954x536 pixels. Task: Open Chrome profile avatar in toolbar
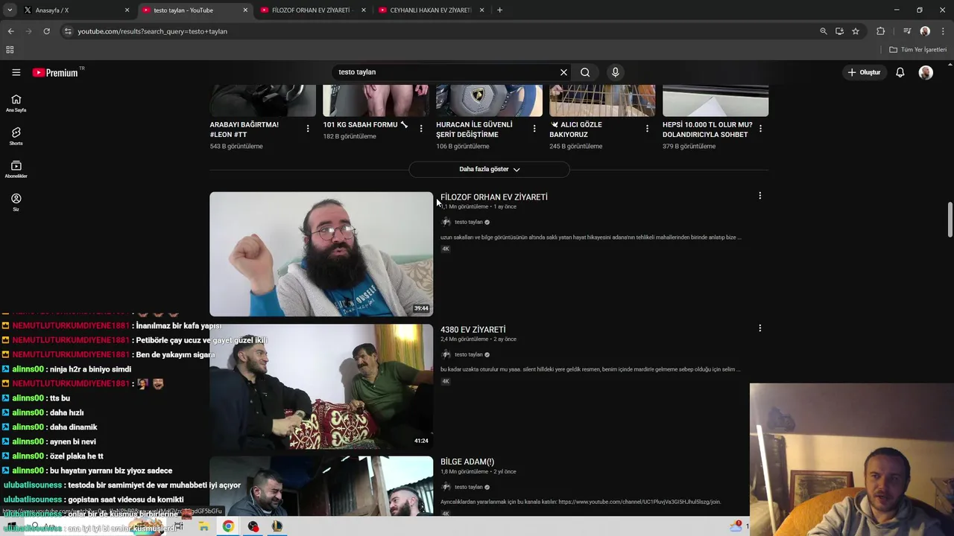(x=925, y=31)
